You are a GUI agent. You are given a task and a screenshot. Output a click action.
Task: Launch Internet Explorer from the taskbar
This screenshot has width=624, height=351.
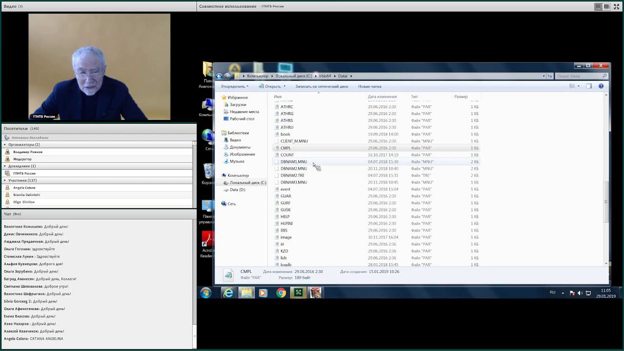[228, 293]
